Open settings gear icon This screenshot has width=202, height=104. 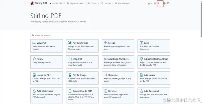(164, 3)
